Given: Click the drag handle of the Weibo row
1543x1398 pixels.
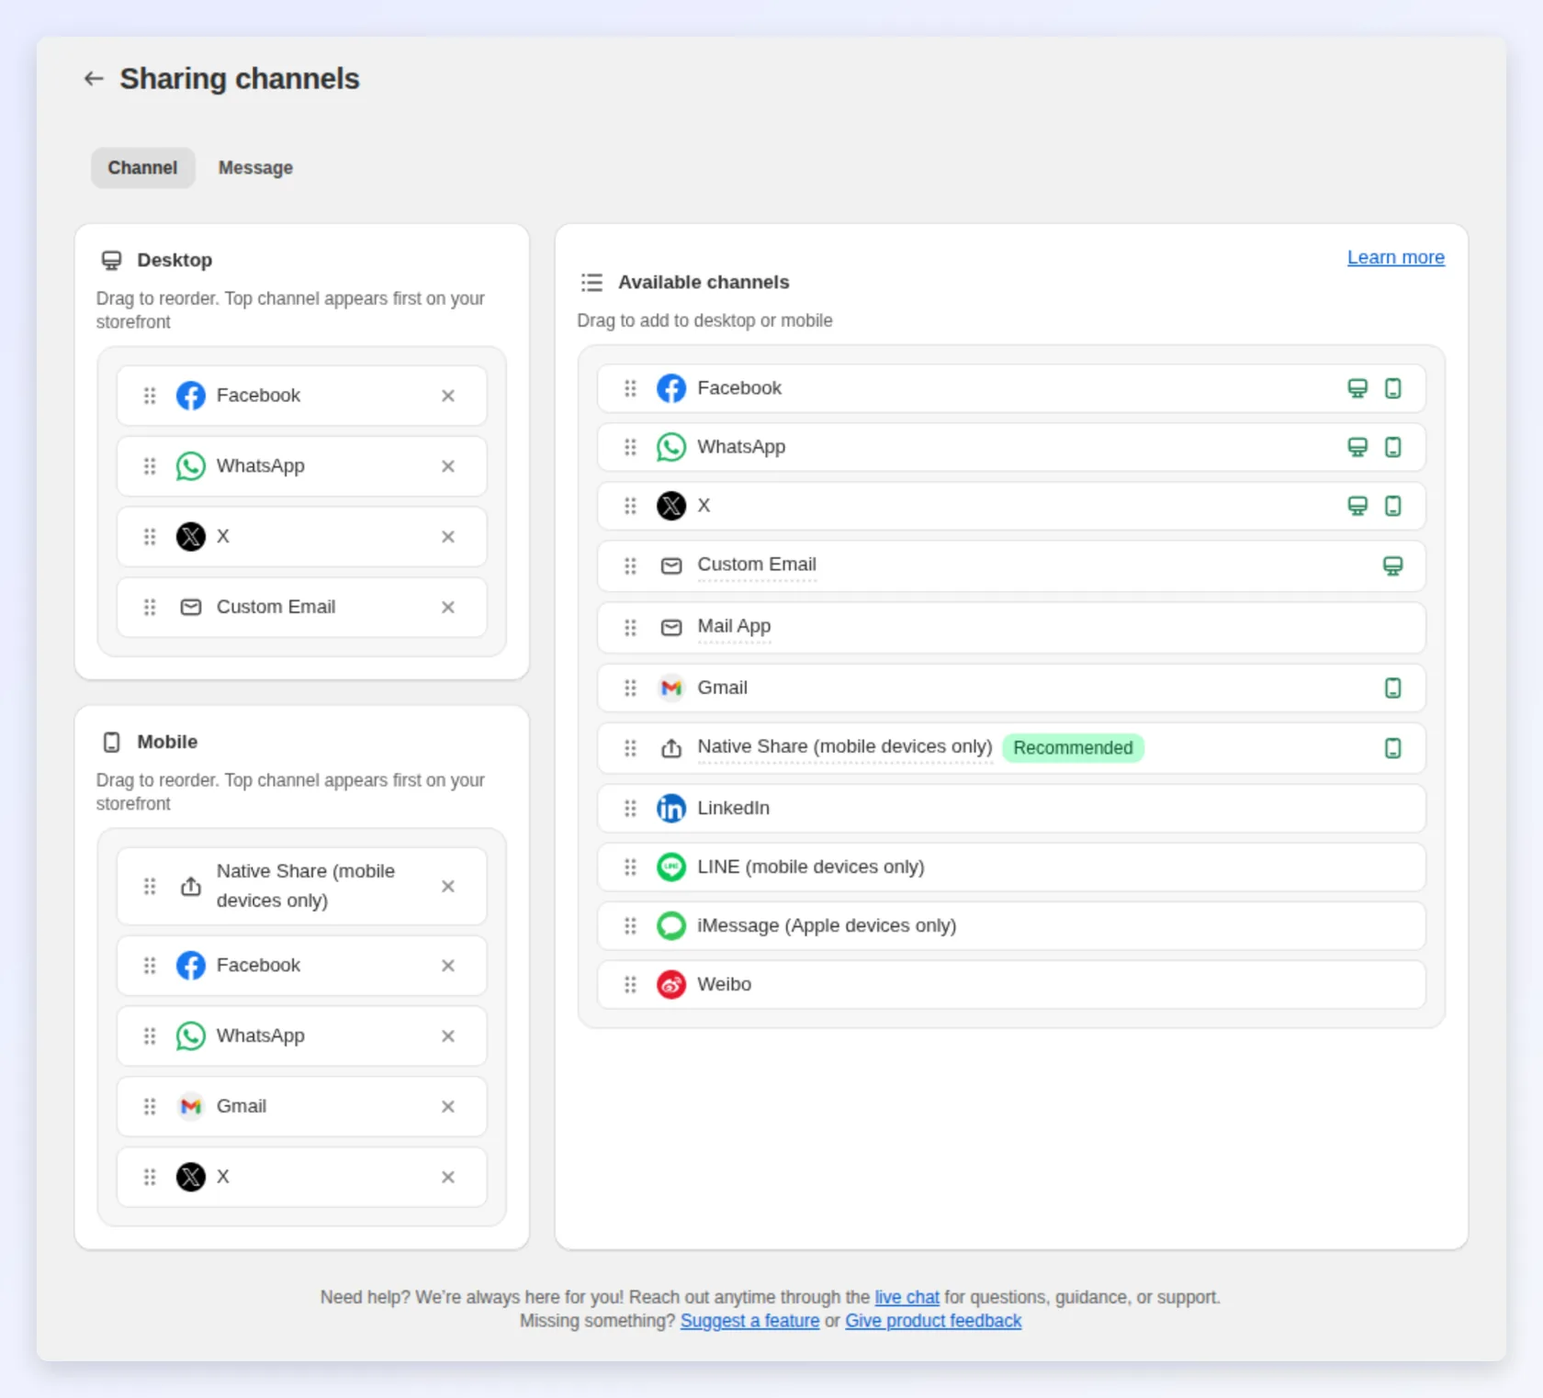Looking at the screenshot, I should click(x=630, y=985).
